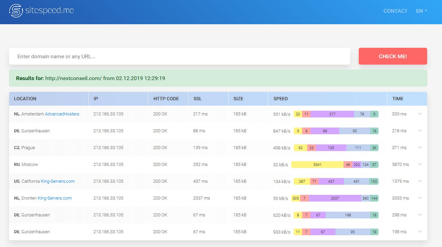Screen dimensions: 442x247
Task: Click the blue 431 segment in California bar
Action: [x=356, y=181]
